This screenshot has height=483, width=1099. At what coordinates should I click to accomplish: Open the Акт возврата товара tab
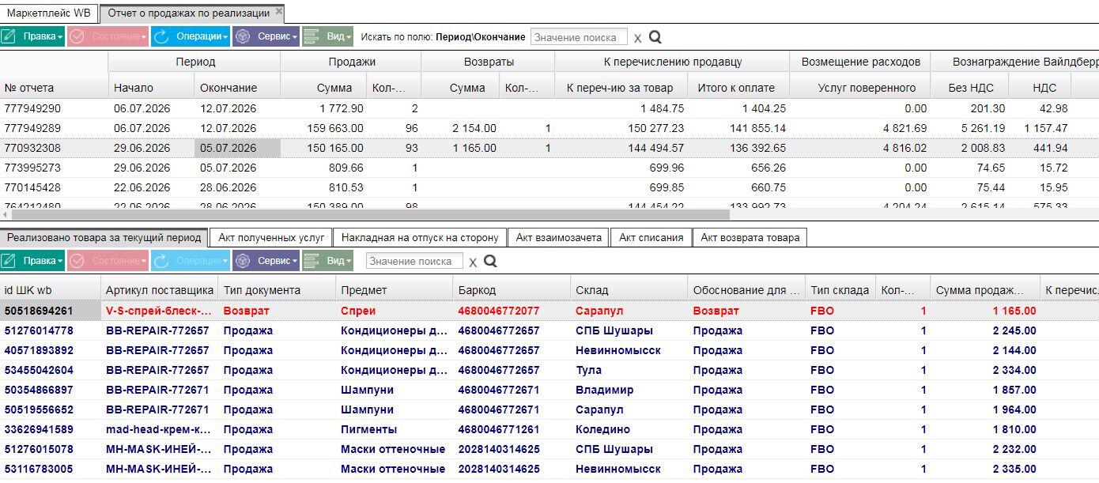(750, 237)
